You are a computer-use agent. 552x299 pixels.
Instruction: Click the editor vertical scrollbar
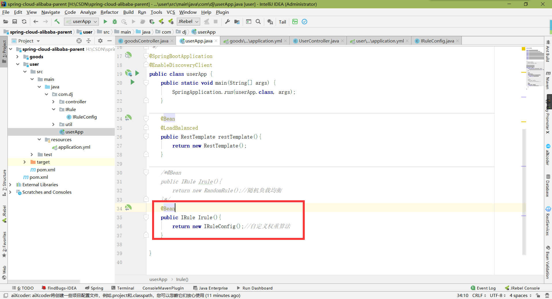coord(524,192)
